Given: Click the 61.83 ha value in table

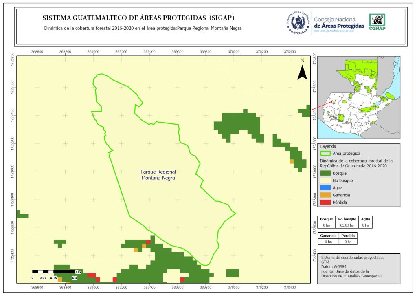Looking at the screenshot, I should (x=347, y=225).
